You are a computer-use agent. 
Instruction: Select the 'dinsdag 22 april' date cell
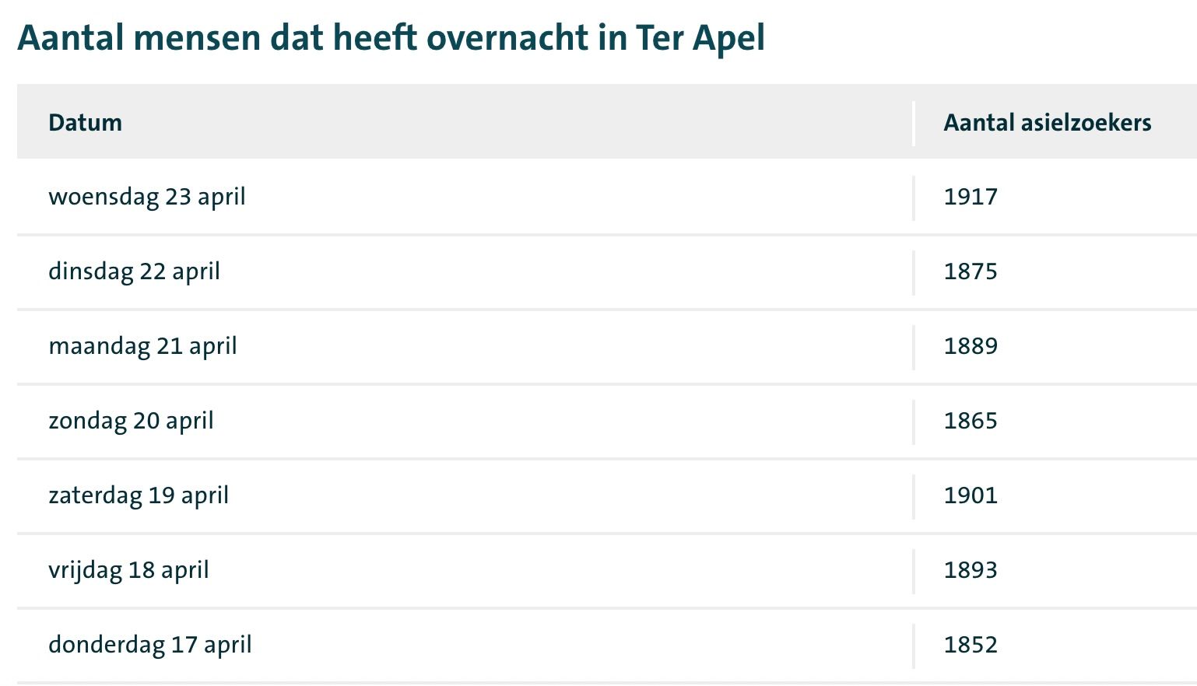(x=134, y=271)
